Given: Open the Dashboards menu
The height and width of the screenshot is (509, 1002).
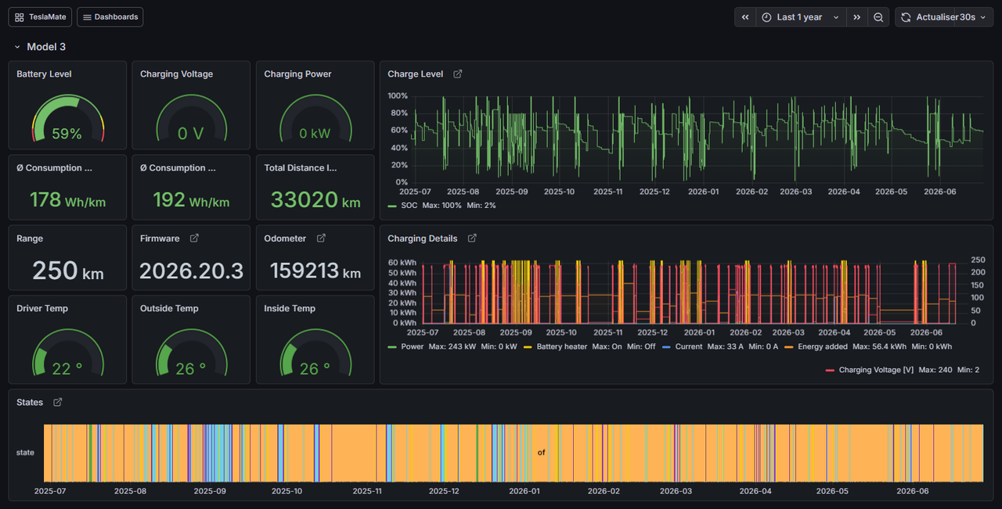Looking at the screenshot, I should pyautogui.click(x=110, y=17).
